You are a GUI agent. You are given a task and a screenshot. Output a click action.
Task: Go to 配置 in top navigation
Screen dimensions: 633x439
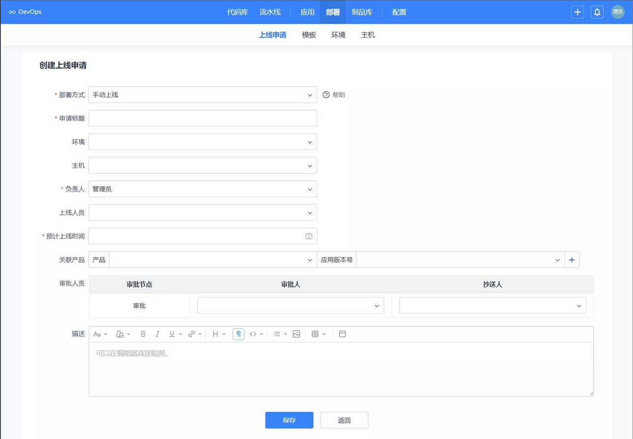coord(400,12)
